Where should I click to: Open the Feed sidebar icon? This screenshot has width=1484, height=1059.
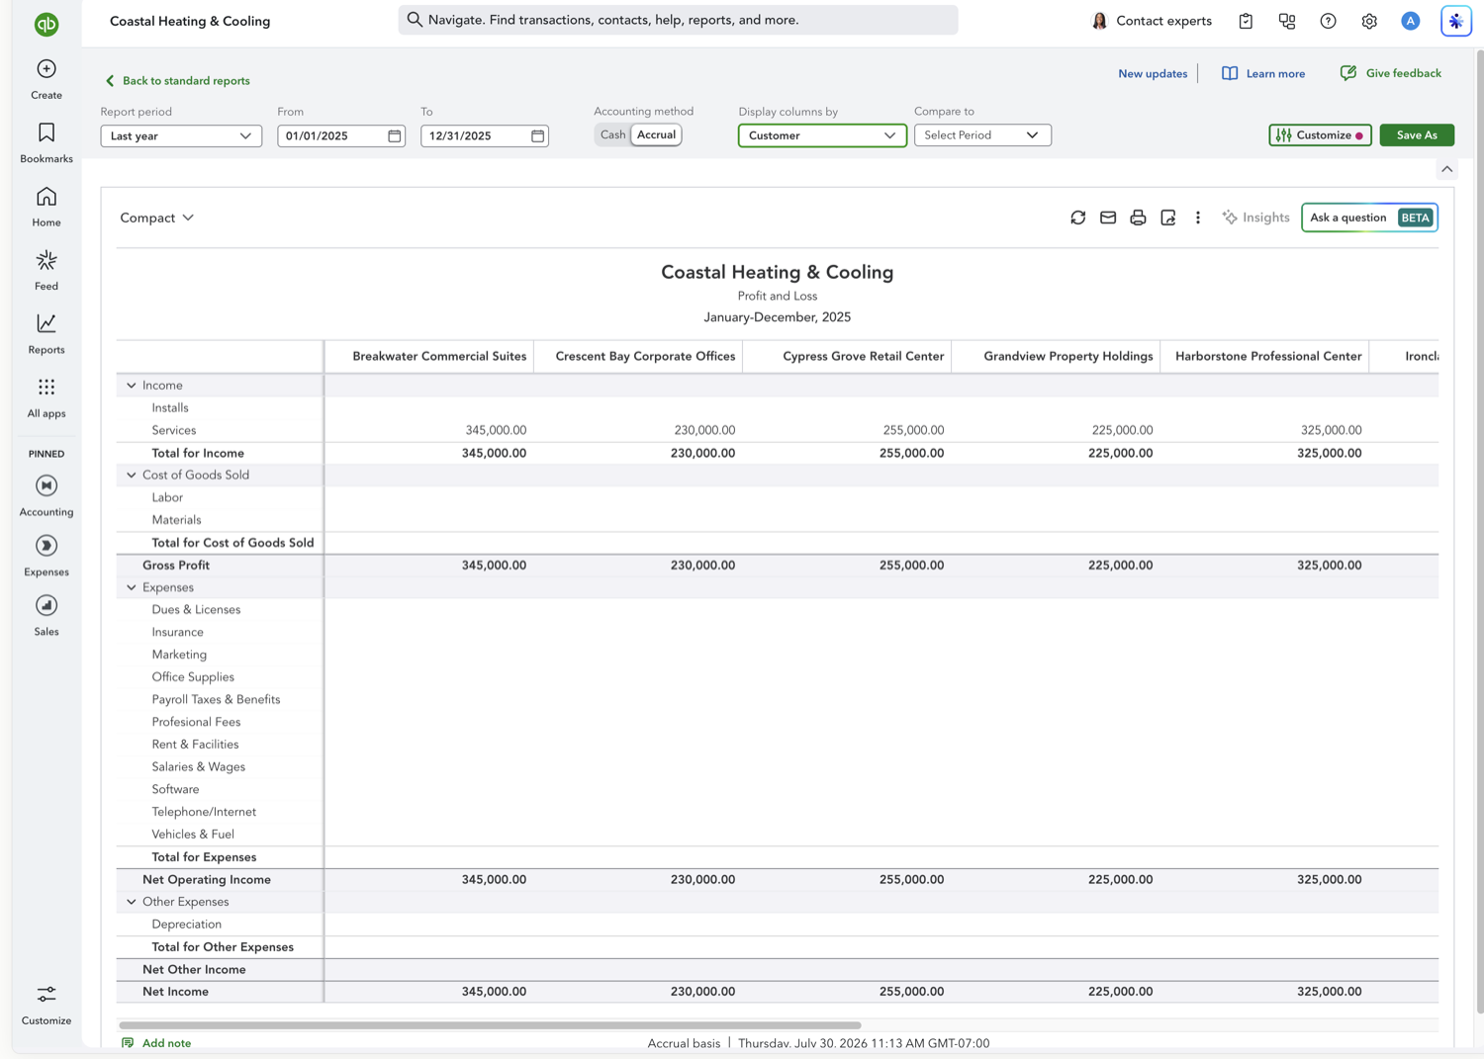(46, 260)
